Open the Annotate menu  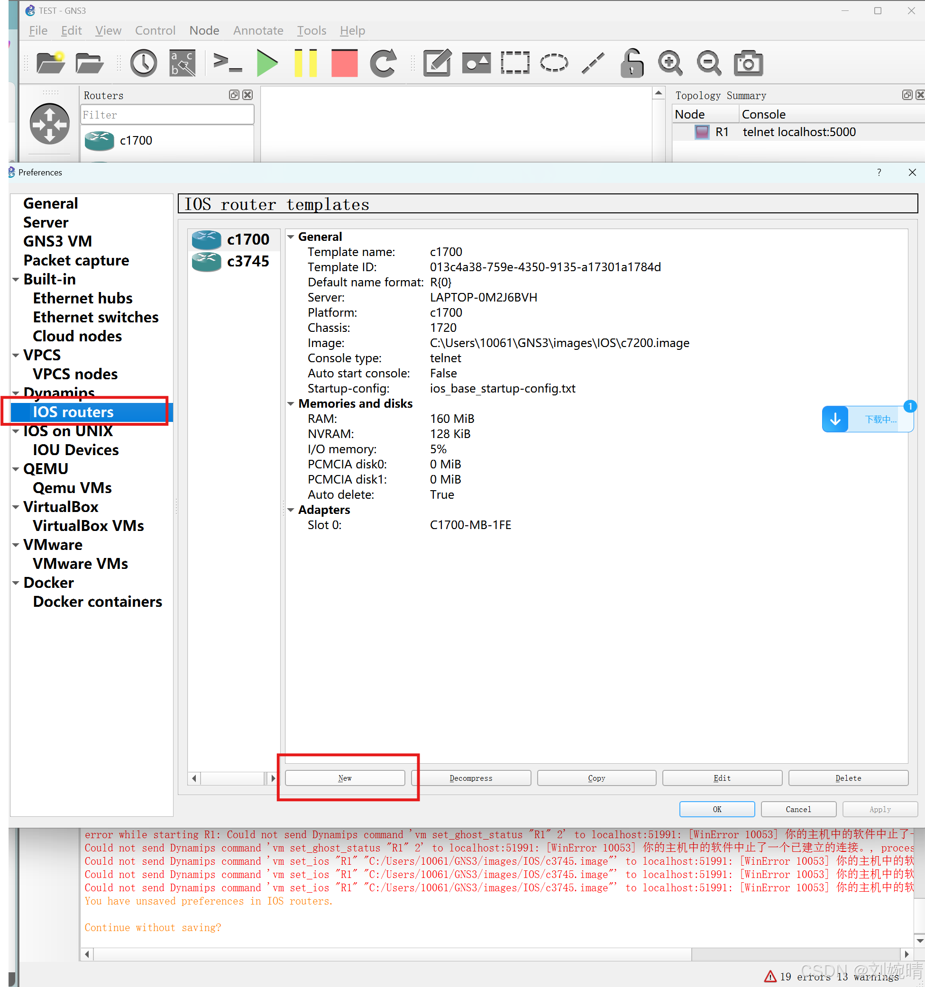(x=258, y=31)
